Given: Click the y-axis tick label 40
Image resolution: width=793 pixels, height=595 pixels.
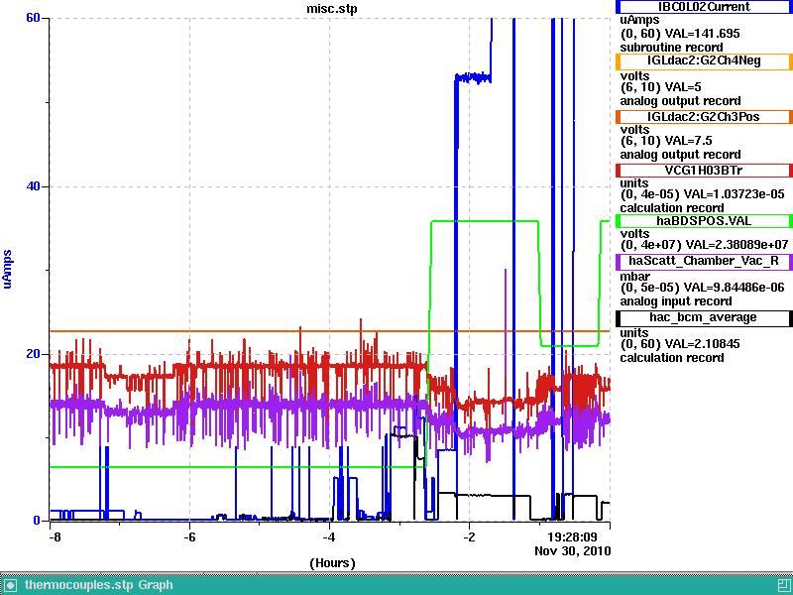Looking at the screenshot, I should 33,186.
